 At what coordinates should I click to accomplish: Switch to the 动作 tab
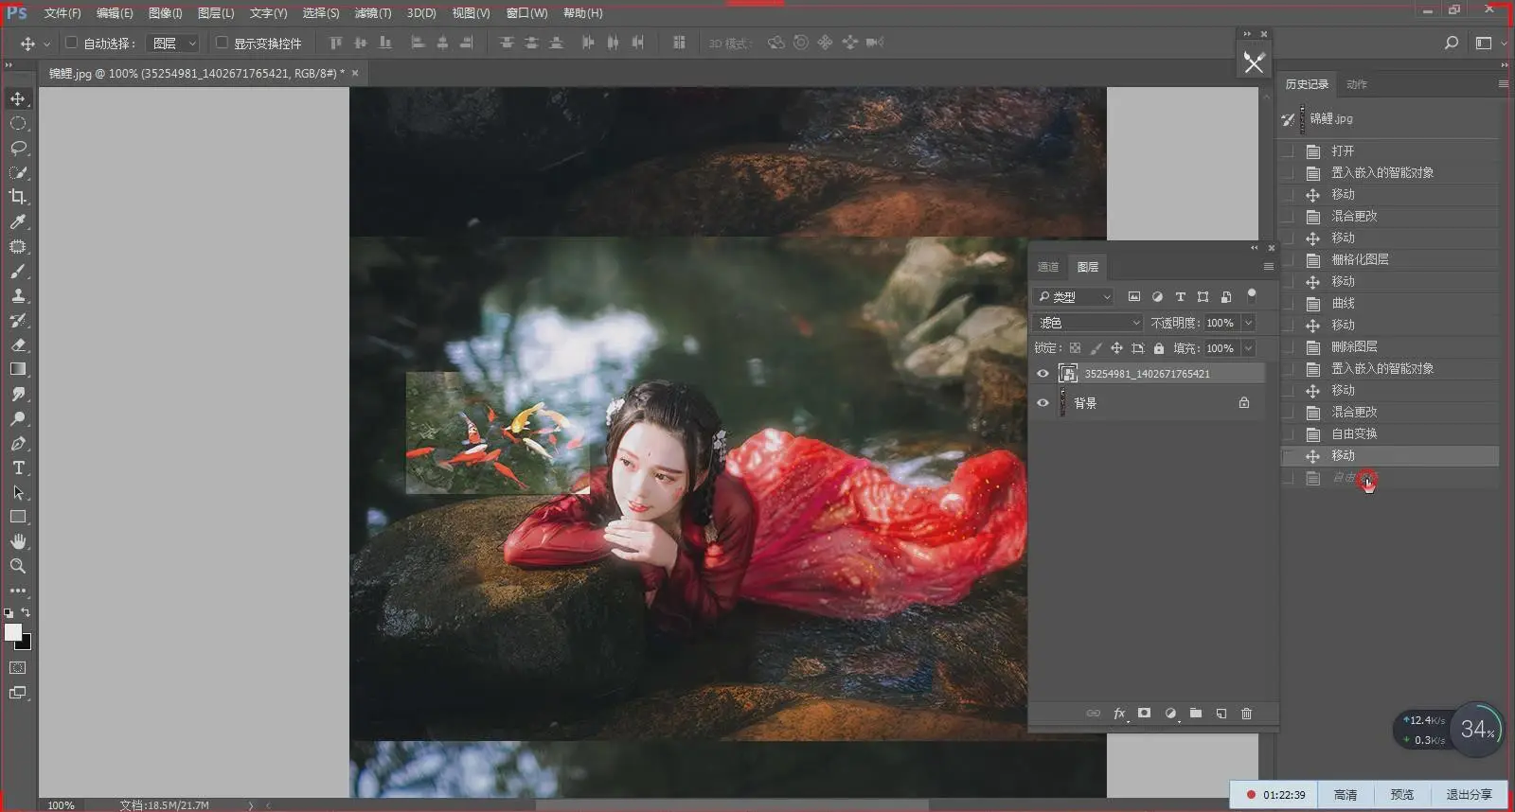tap(1357, 84)
